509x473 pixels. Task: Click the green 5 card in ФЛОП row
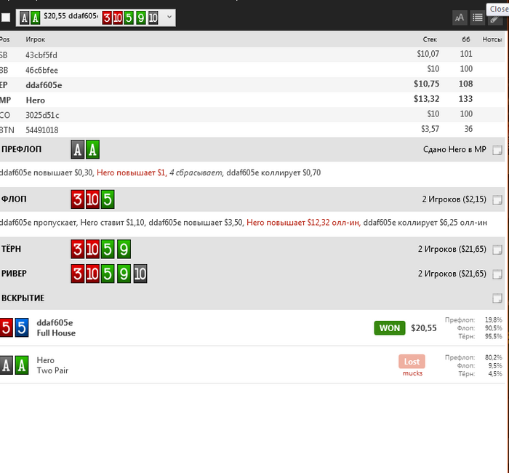108,199
